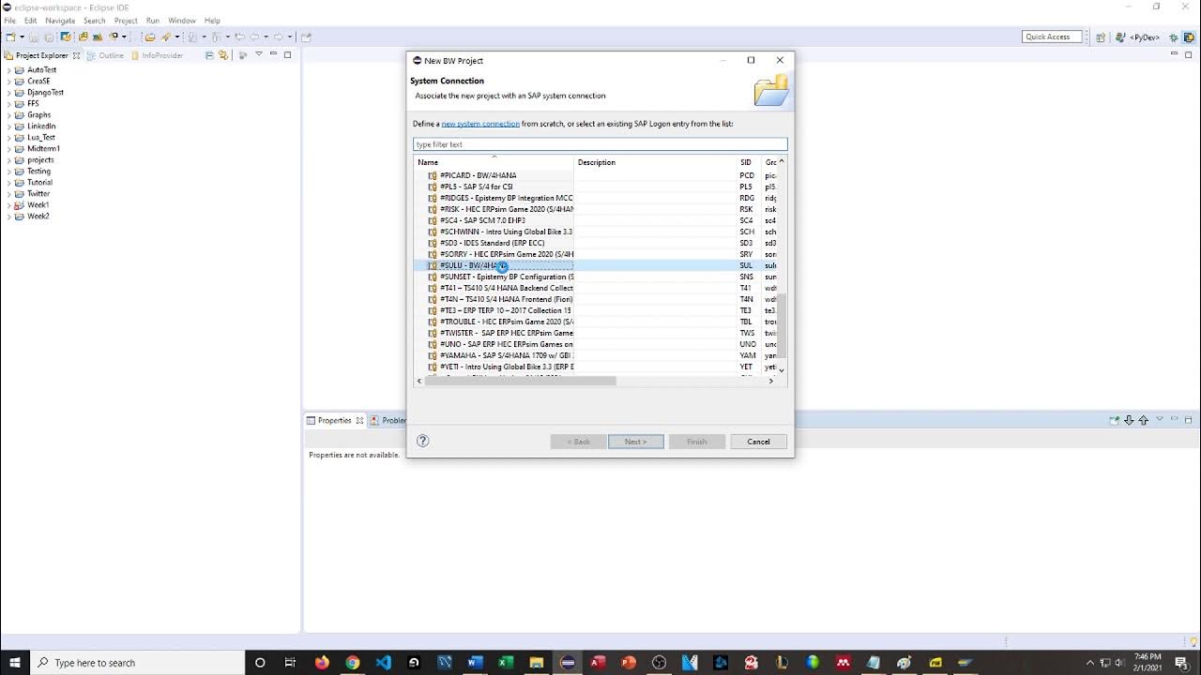Open the Navigate menu
Screen dimensions: 1201x675
tap(60, 21)
